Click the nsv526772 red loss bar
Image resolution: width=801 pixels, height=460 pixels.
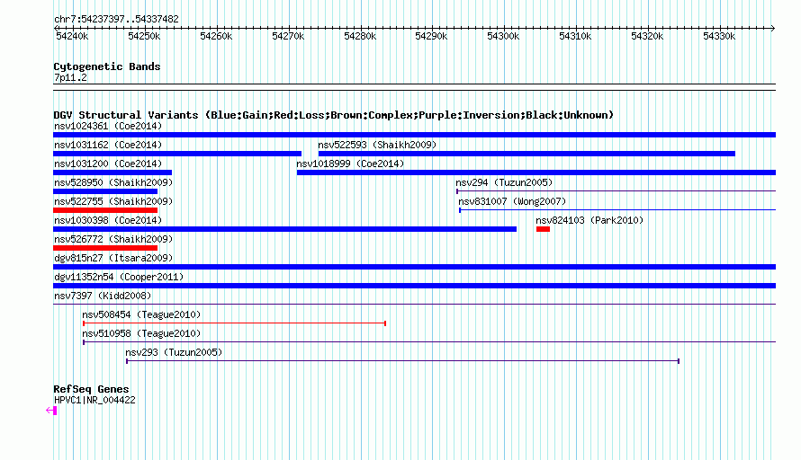click(x=105, y=248)
